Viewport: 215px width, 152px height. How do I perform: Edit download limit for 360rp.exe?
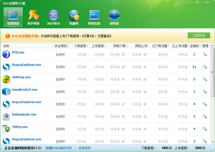tap(123, 129)
